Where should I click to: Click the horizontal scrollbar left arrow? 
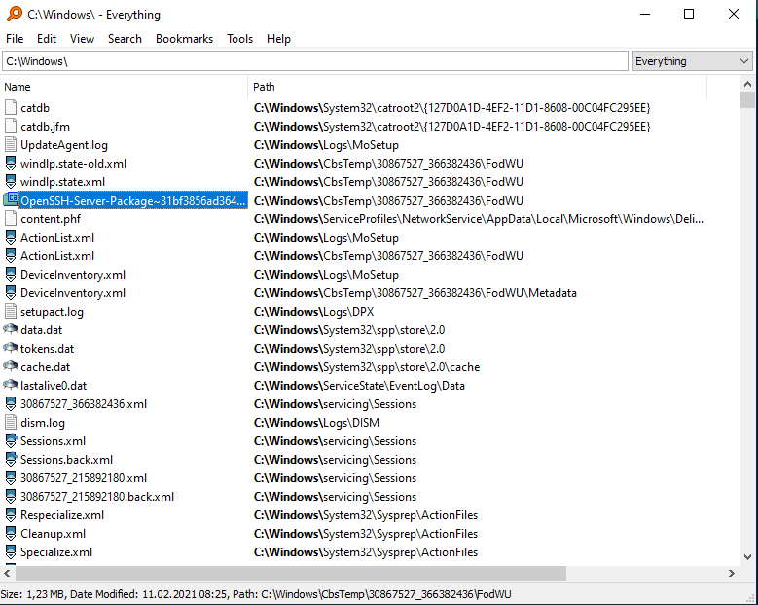click(7, 573)
